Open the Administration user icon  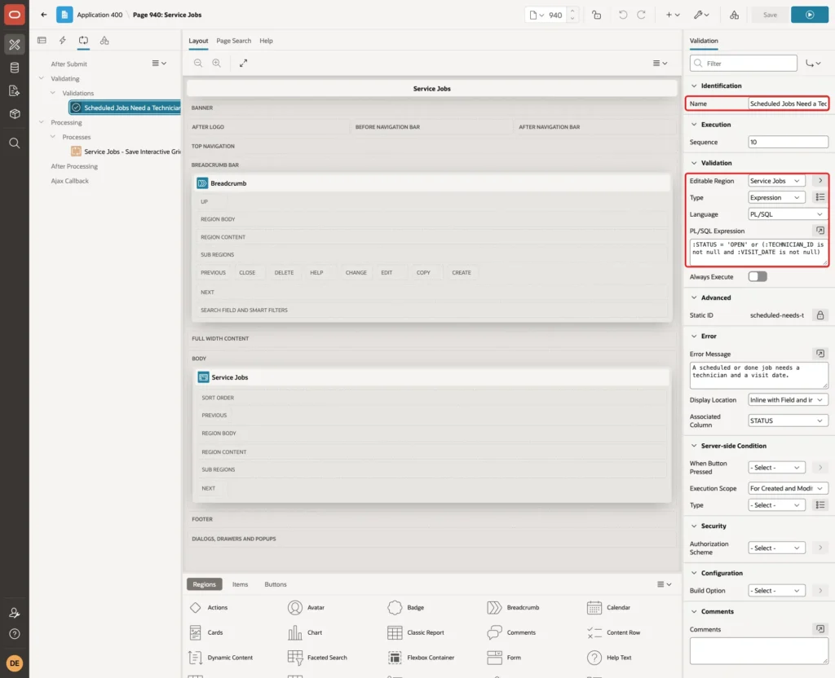pyautogui.click(x=15, y=613)
